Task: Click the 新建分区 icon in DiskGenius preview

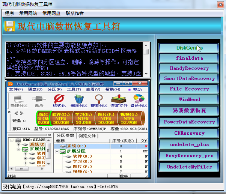Action: pos(19,101)
